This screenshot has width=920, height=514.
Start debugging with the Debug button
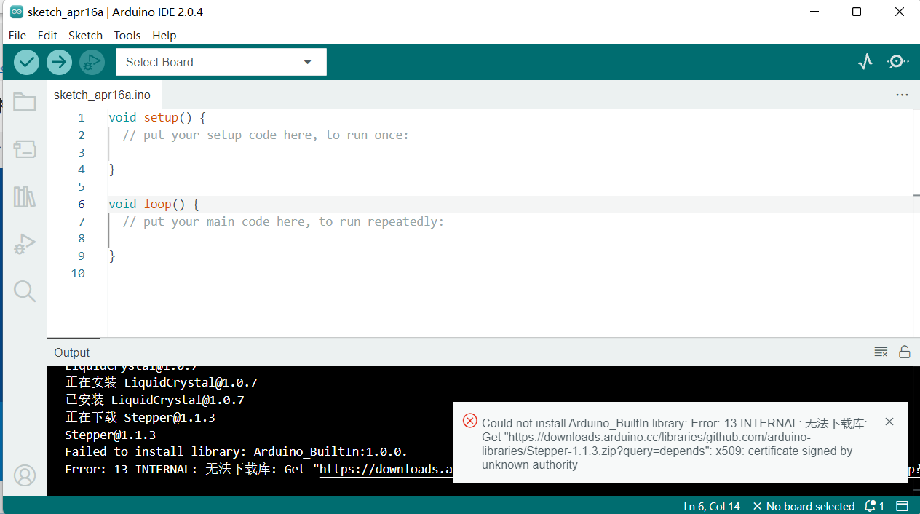[x=92, y=62]
